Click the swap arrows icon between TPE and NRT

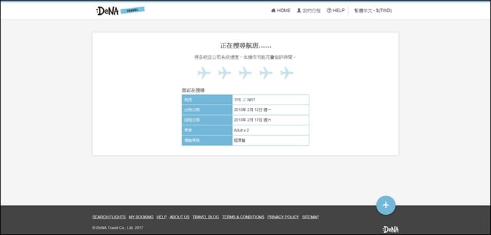pyautogui.click(x=244, y=100)
